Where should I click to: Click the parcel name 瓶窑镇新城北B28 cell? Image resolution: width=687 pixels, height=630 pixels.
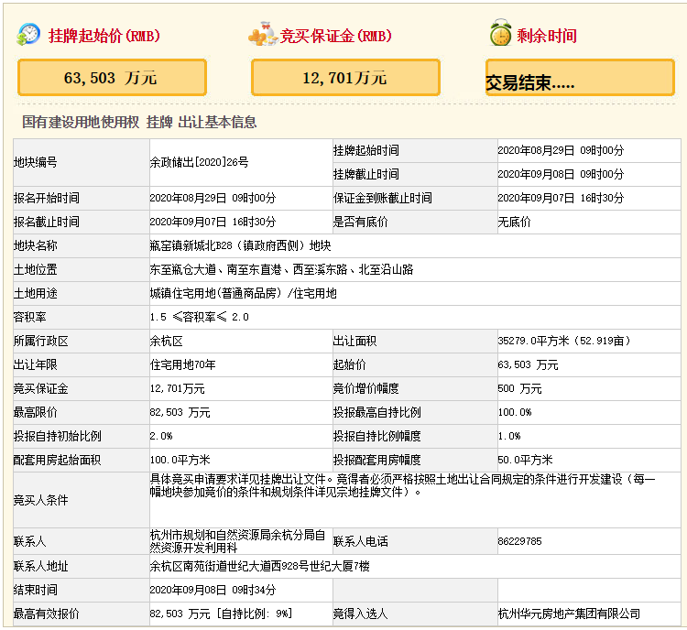point(240,245)
